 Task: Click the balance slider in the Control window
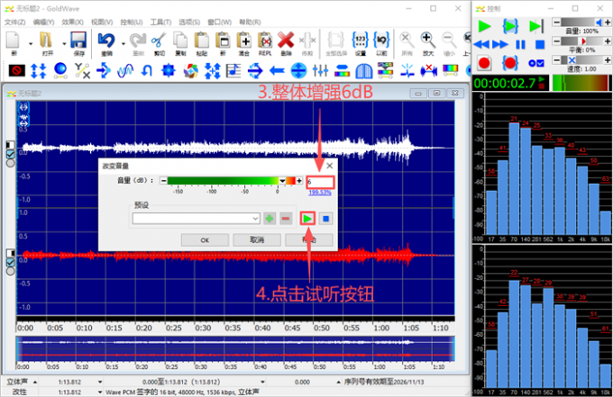tap(581, 41)
